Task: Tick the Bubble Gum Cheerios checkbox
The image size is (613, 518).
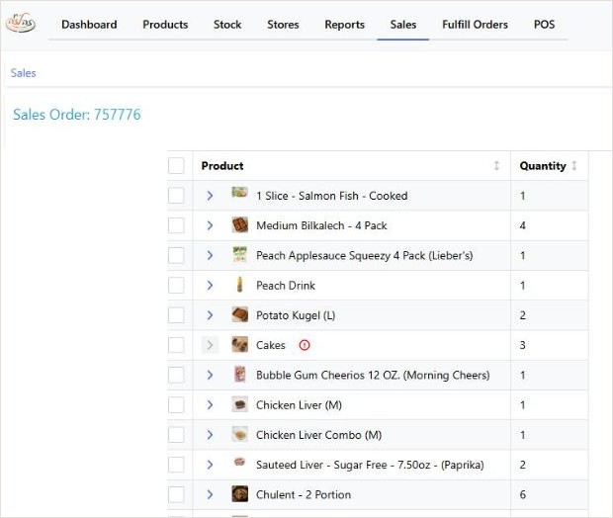Action: [x=176, y=375]
